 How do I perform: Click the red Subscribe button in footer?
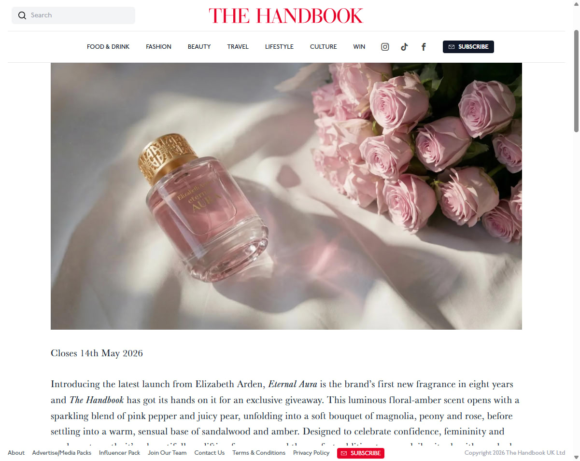[360, 453]
